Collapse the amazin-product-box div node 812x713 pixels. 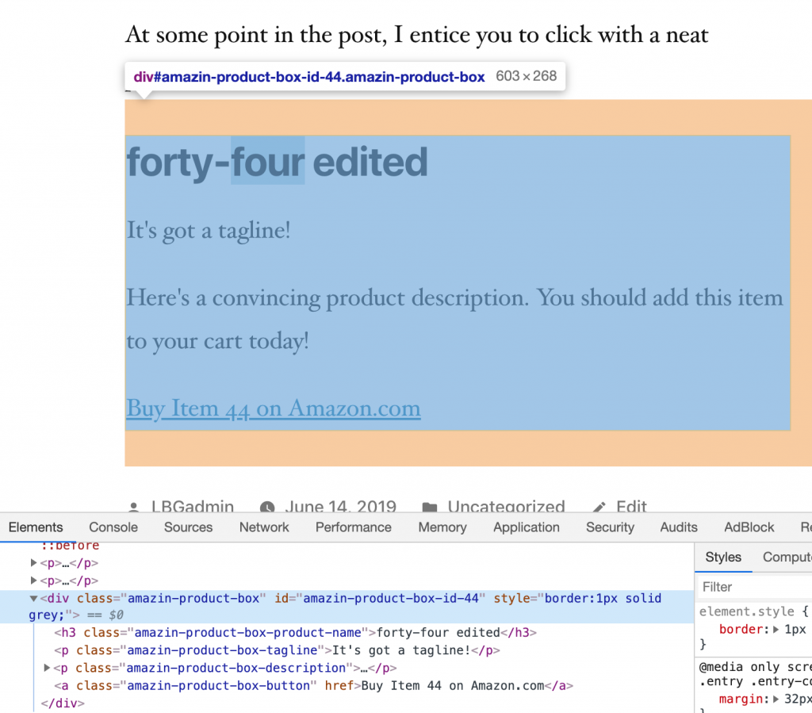34,599
